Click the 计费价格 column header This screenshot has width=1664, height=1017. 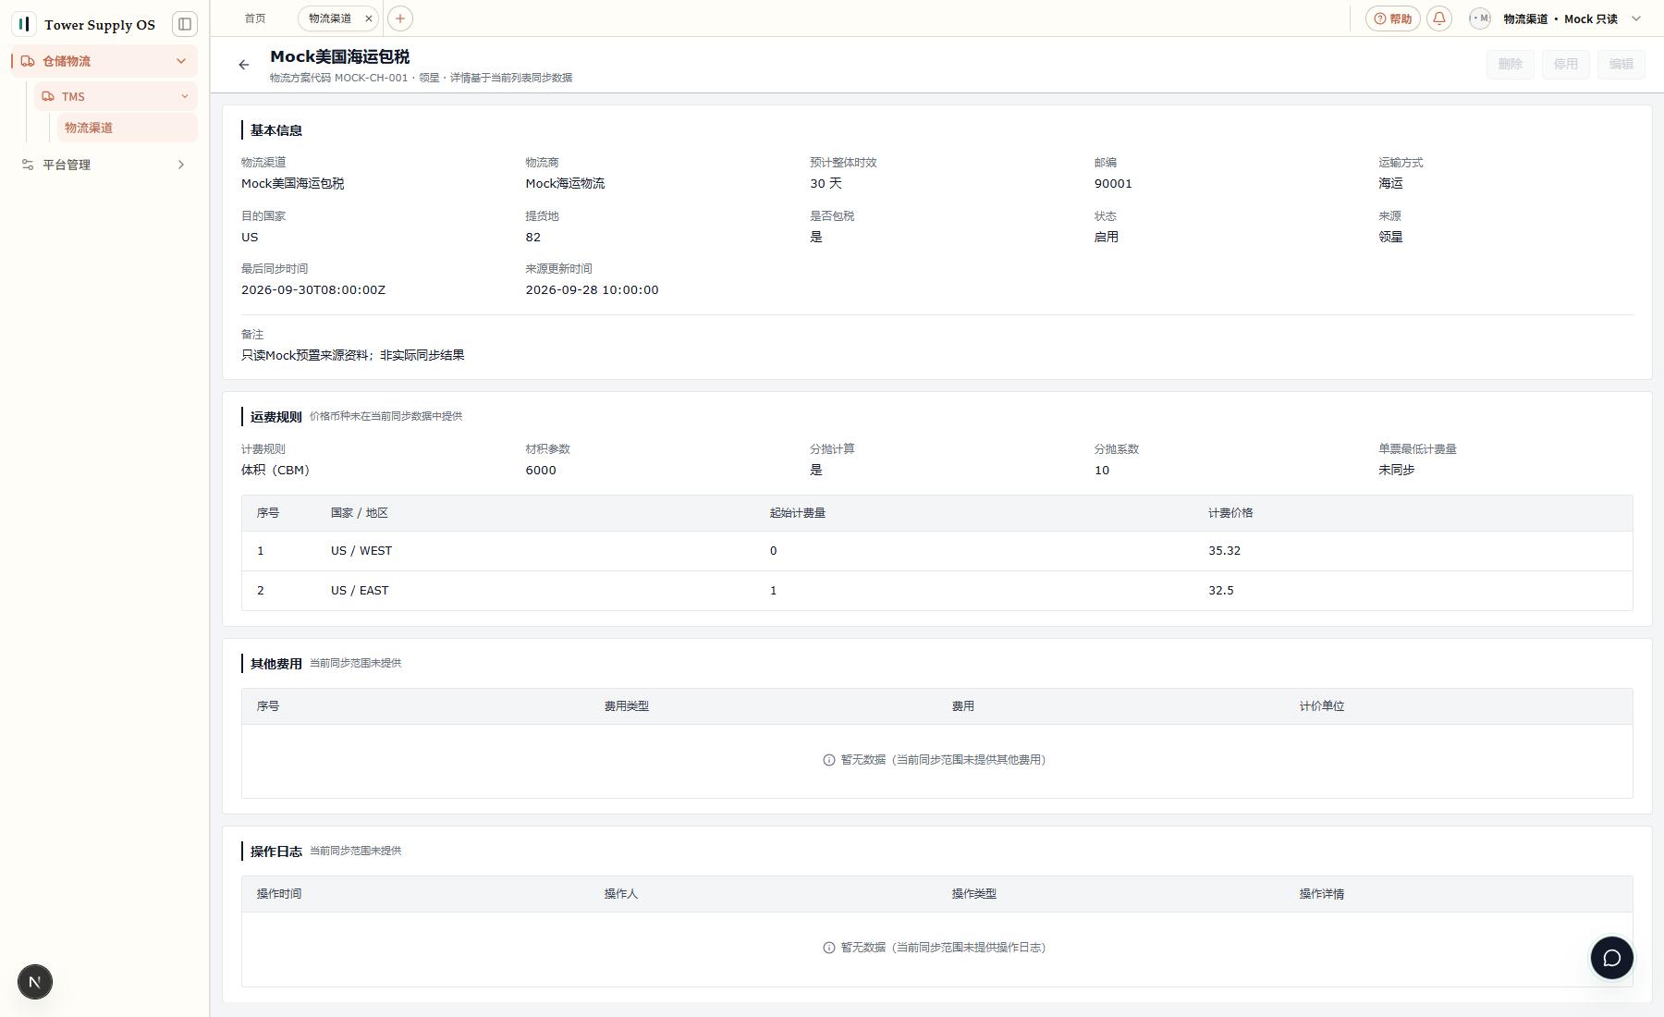click(1230, 513)
